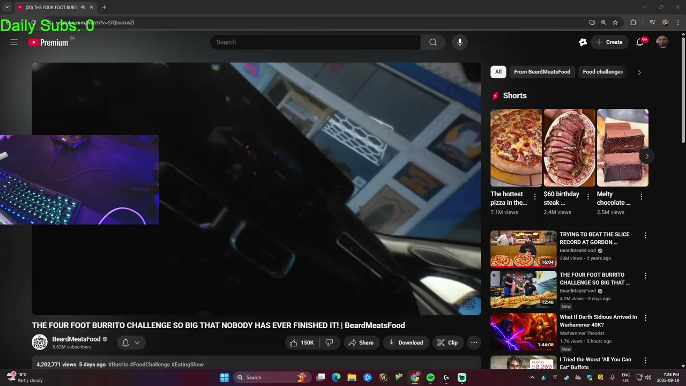Open the Chrome profile avatar
Viewport: 686px width, 386px height.
click(665, 23)
